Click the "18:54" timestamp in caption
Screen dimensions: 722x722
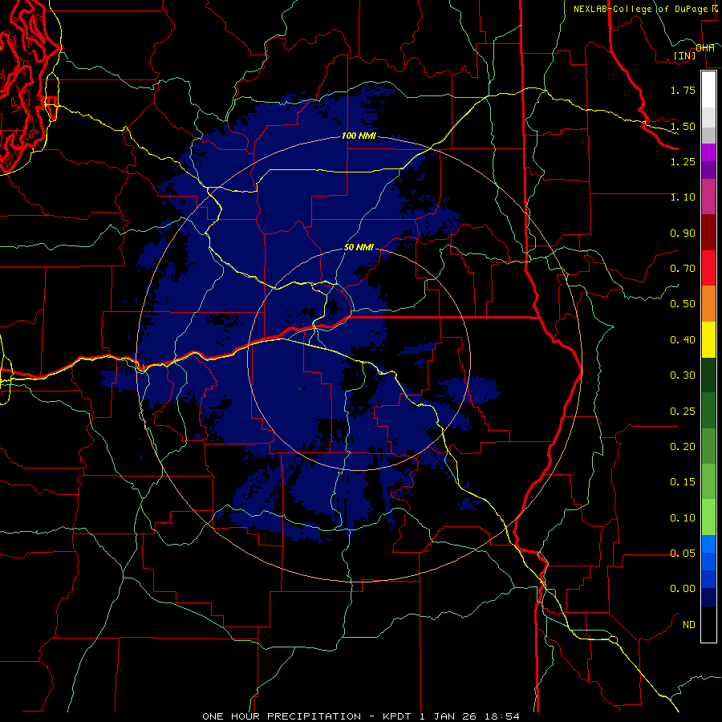503,716
